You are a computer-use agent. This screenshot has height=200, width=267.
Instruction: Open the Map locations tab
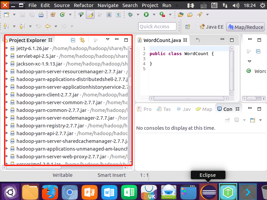pyautogui.click(x=204, y=109)
